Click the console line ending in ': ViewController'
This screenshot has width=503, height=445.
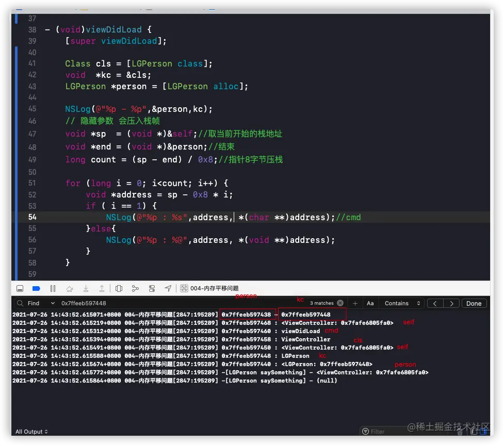pyautogui.click(x=171, y=339)
